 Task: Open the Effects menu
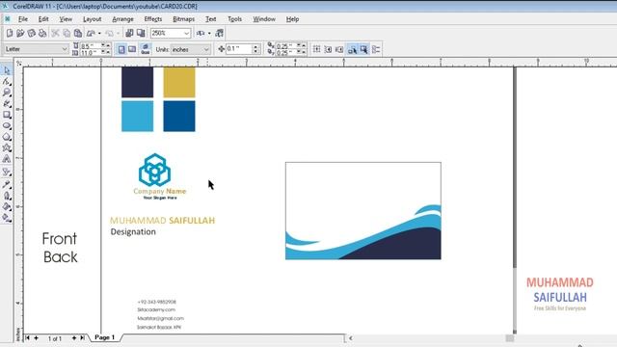coord(153,19)
